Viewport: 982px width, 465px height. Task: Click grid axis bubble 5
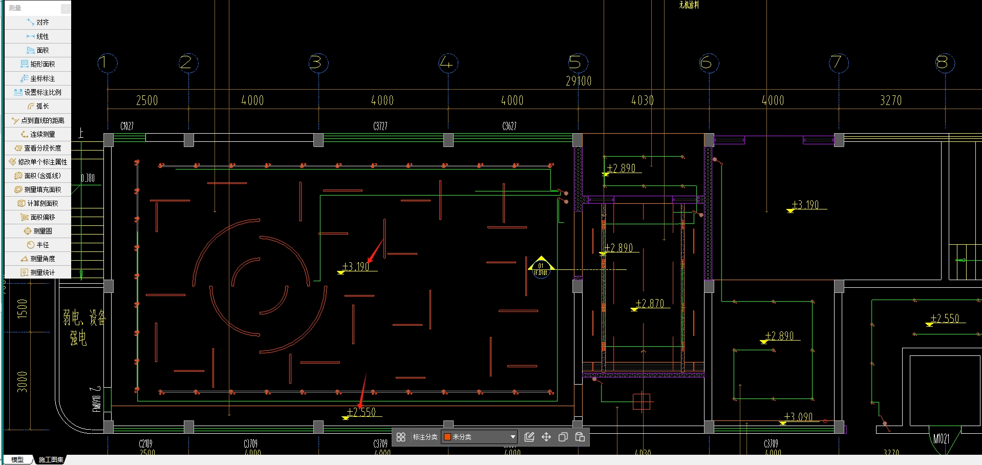tap(578, 63)
